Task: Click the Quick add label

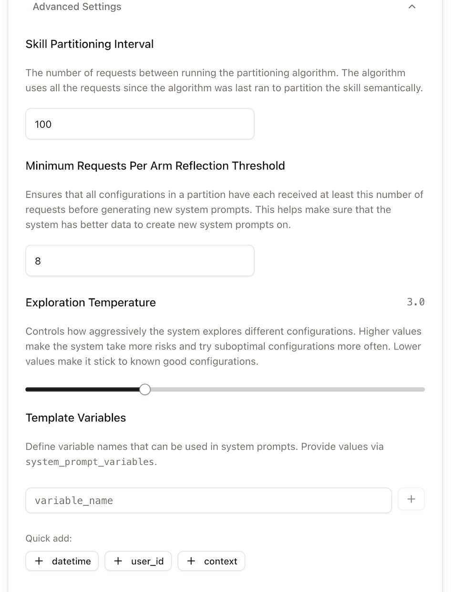Action: [49, 538]
